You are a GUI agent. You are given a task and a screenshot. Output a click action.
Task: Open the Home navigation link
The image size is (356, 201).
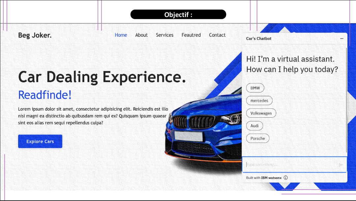coord(121,35)
